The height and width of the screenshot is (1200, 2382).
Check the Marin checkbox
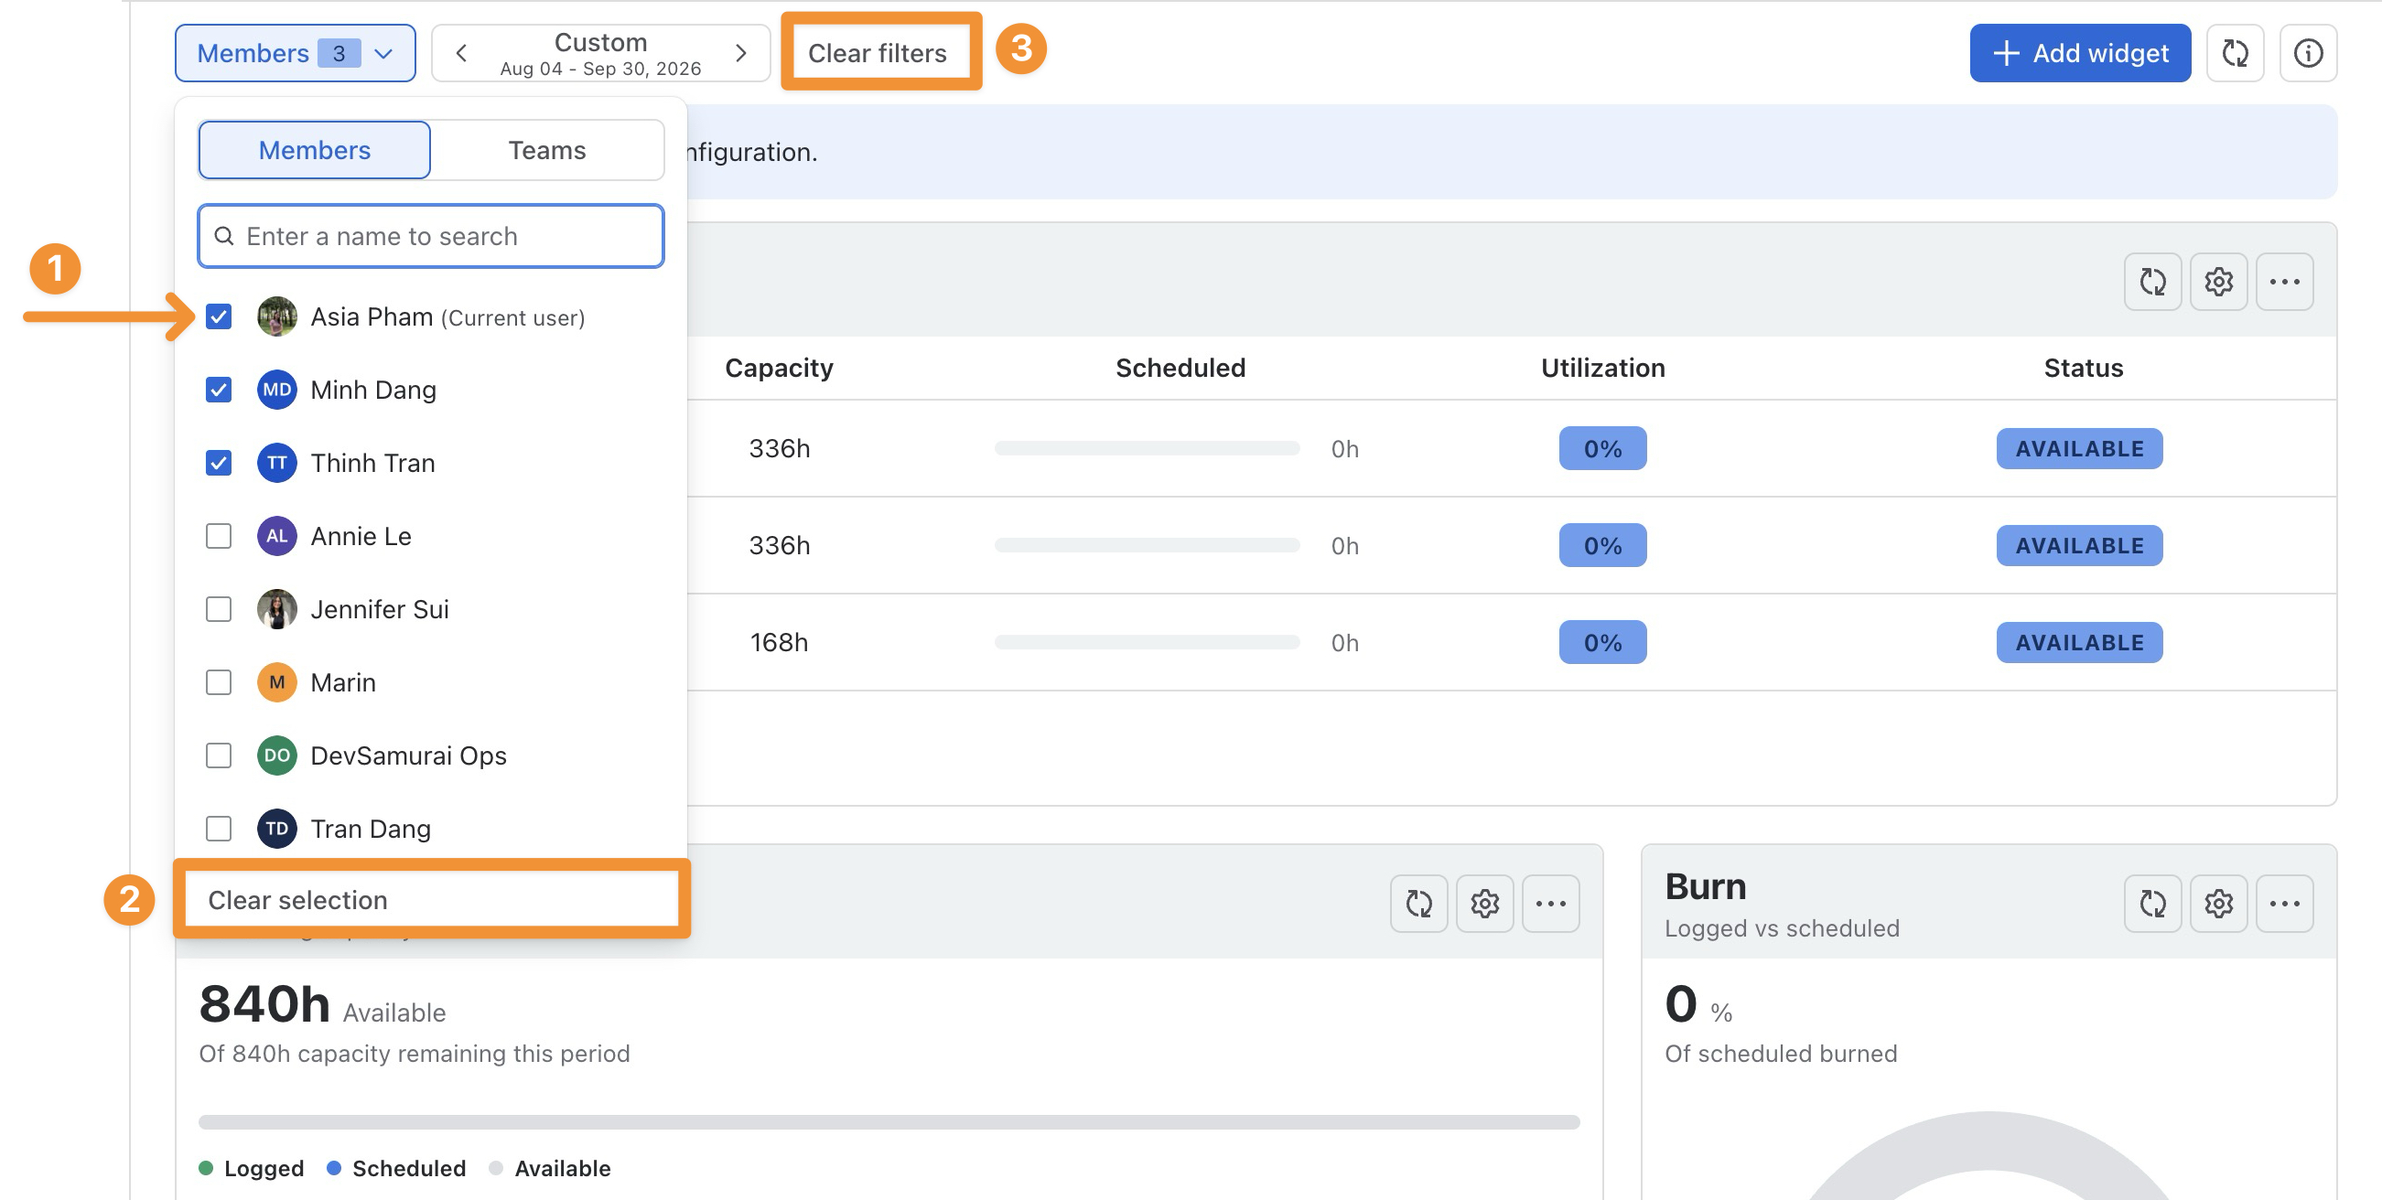[218, 682]
